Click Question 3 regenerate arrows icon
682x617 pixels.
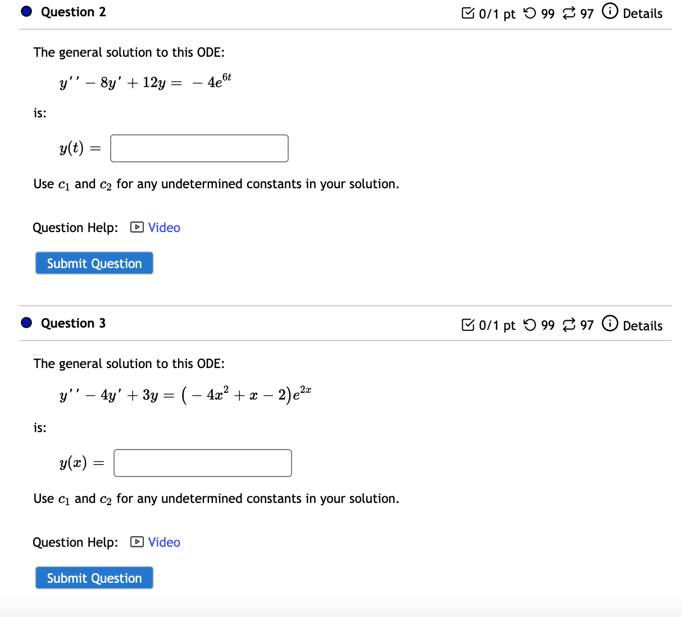coord(569,325)
